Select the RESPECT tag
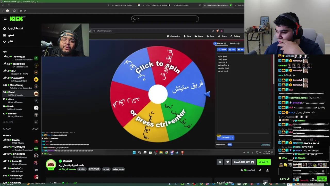The height and width of the screenshot is (186, 330). click(94, 169)
